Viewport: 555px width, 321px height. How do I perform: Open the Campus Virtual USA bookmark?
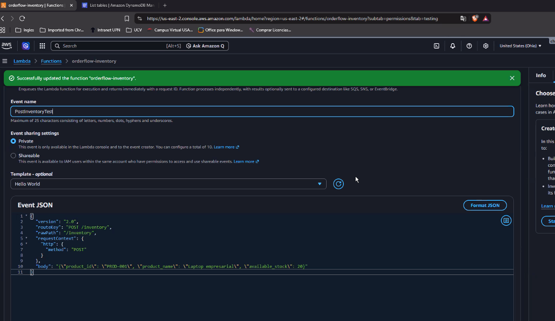click(x=170, y=30)
